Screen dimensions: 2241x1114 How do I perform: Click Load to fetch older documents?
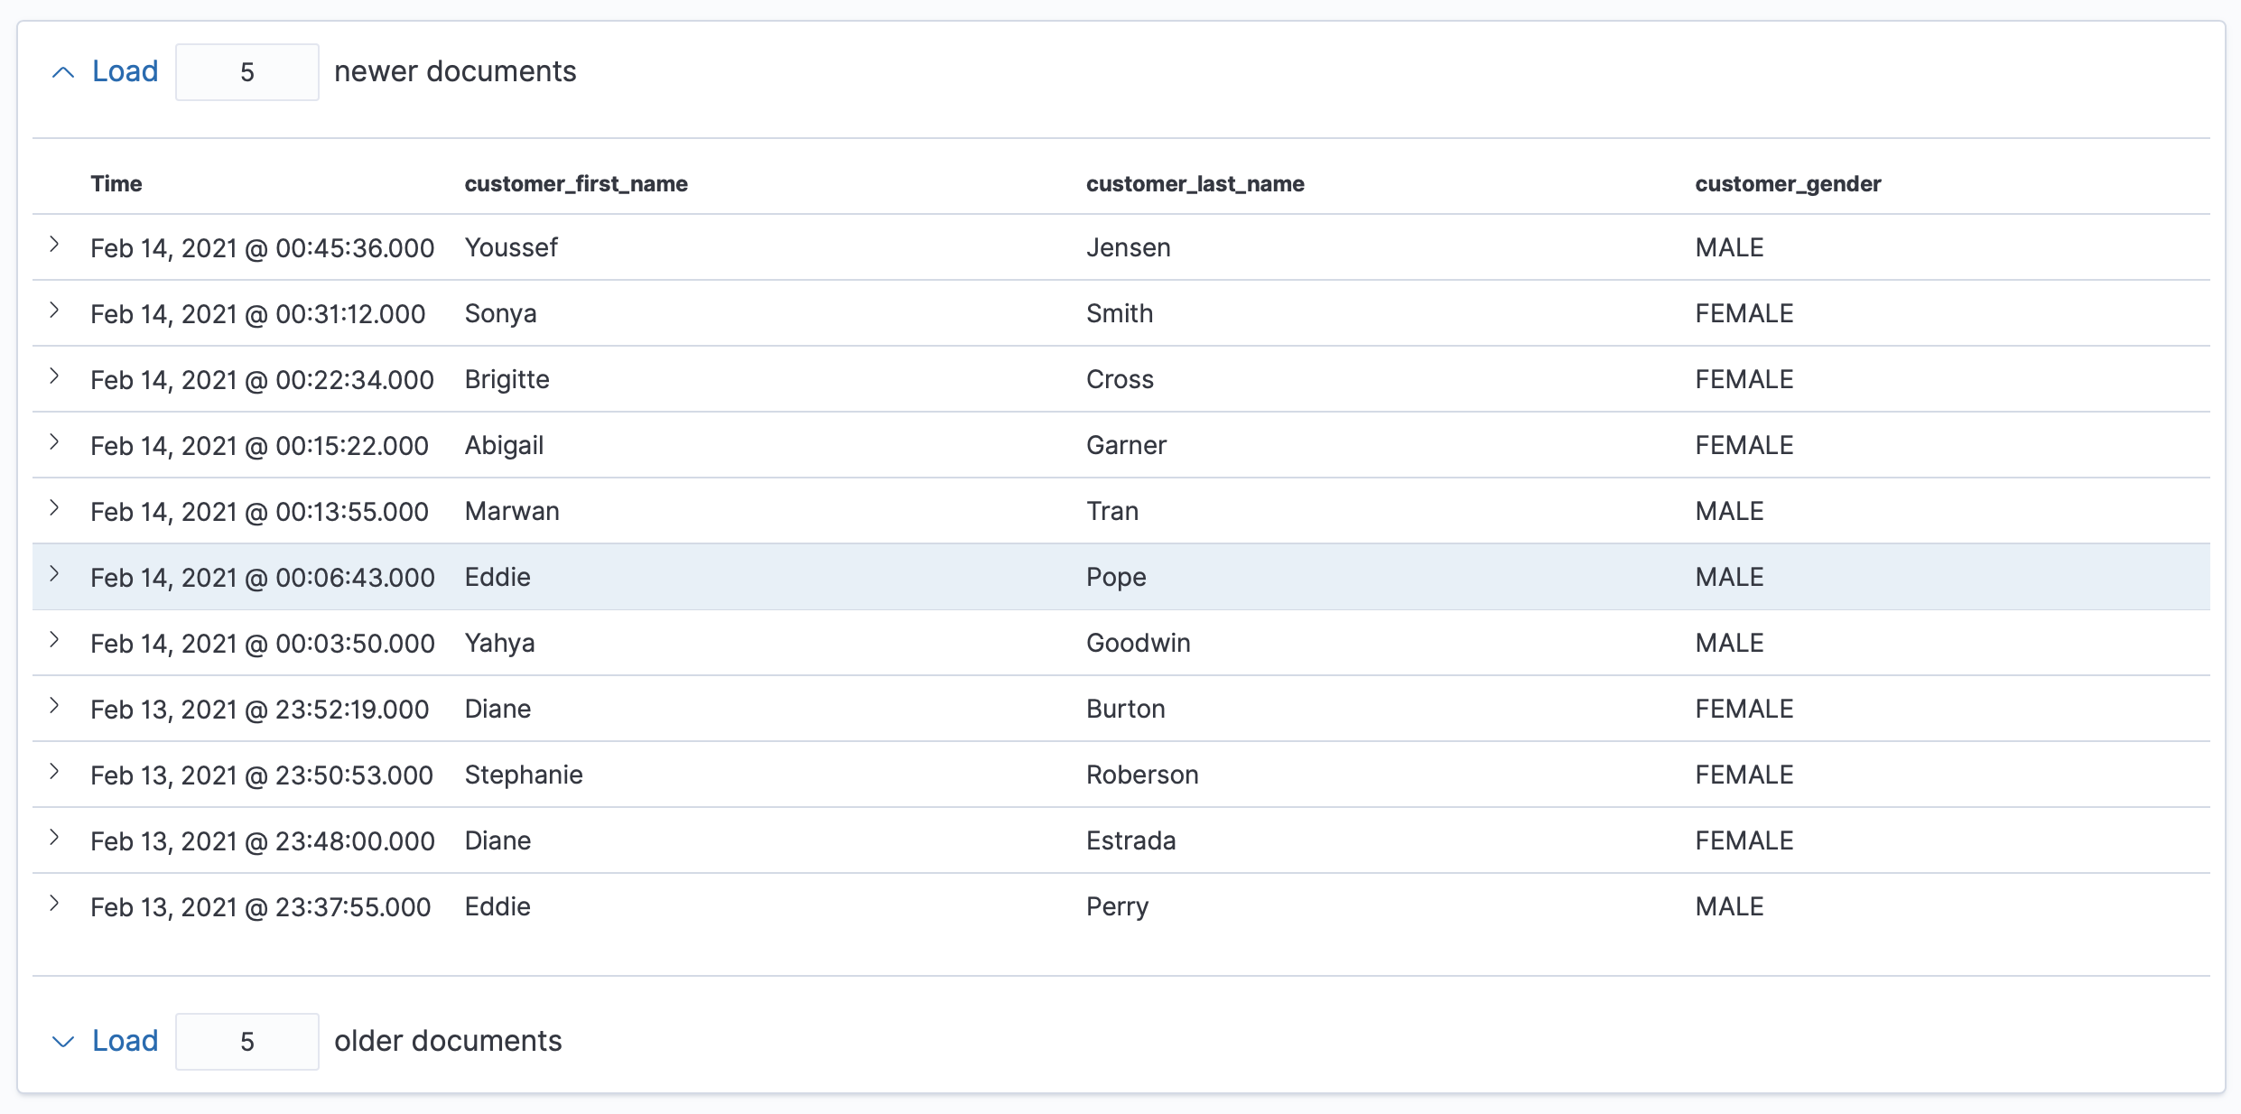click(125, 1041)
